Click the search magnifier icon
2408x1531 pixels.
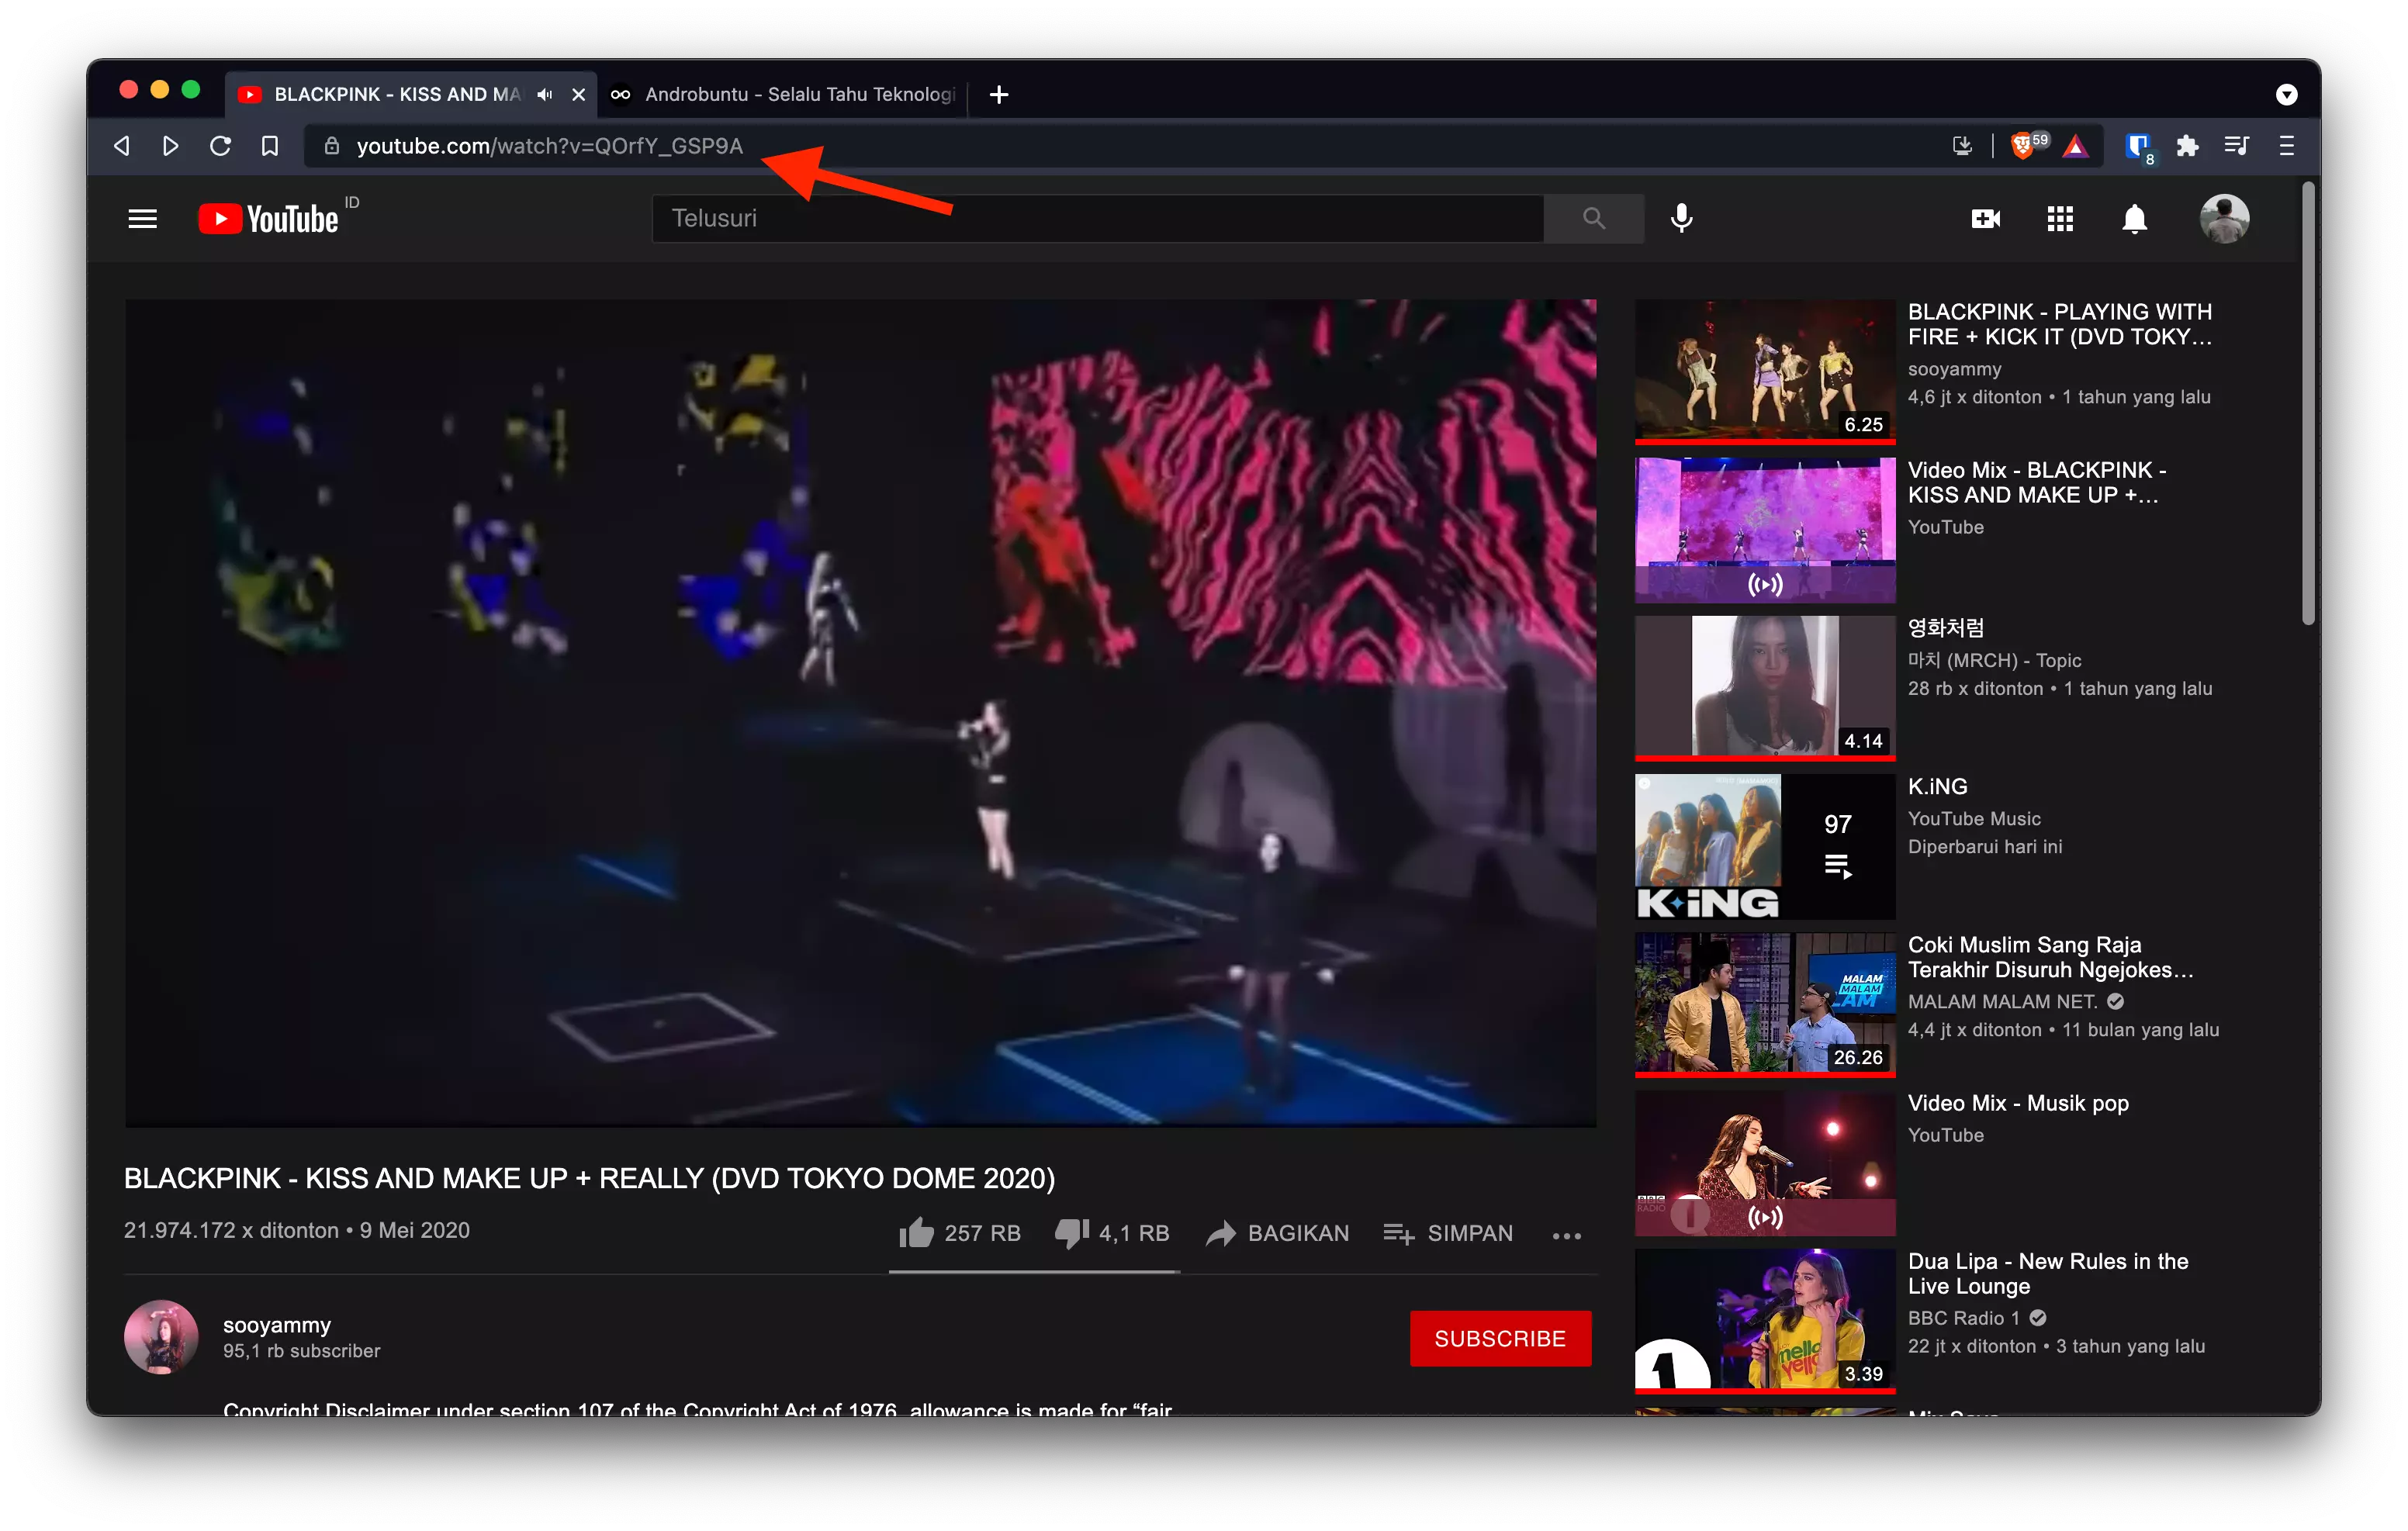(1593, 218)
